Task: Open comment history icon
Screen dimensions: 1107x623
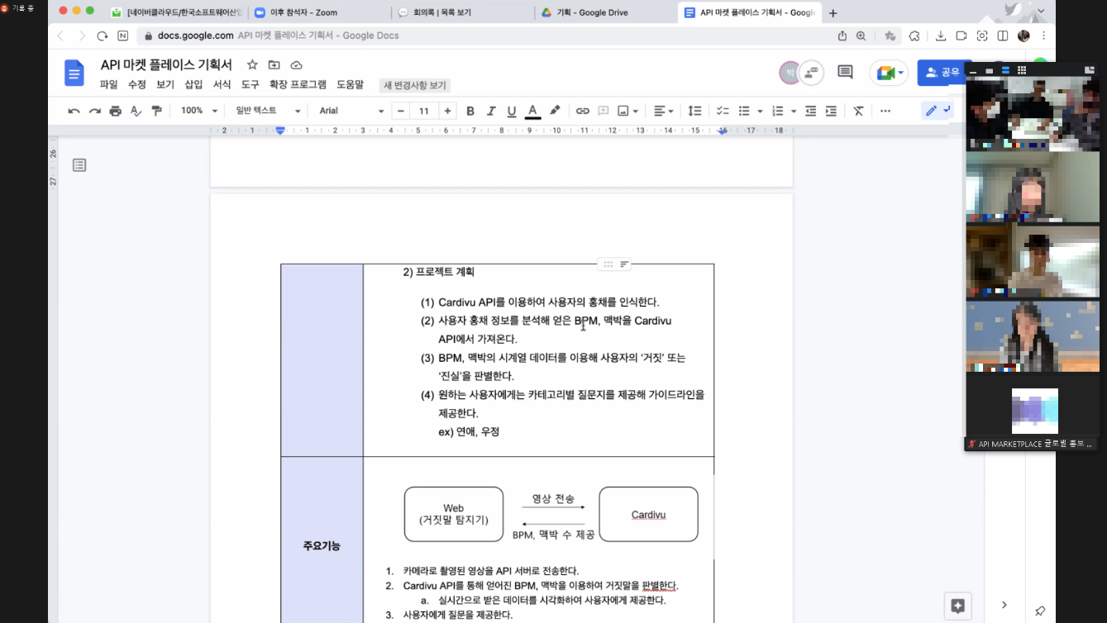Action: coord(845,73)
